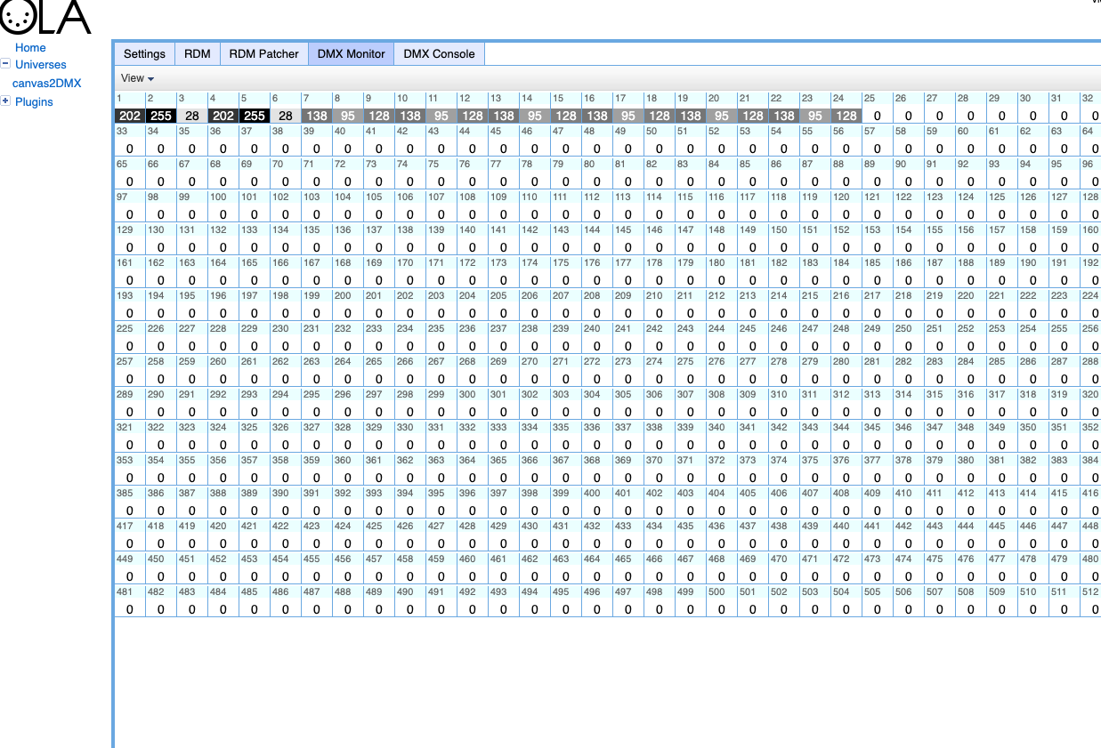Open the DMX Console tab
The width and height of the screenshot is (1101, 748).
coord(439,53)
